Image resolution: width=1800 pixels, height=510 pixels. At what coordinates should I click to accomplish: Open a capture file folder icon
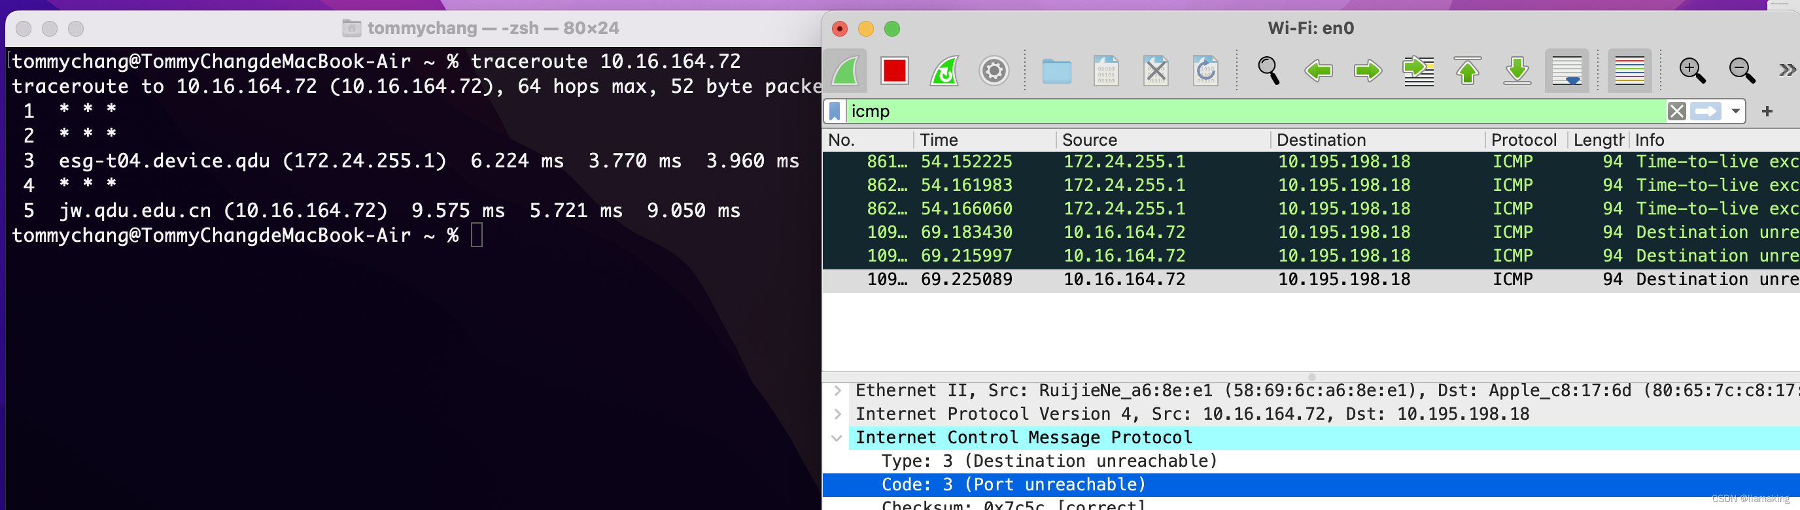pos(1056,71)
